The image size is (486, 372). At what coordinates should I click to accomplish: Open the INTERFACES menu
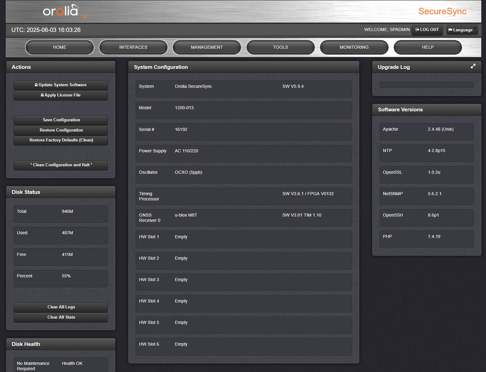tap(133, 47)
